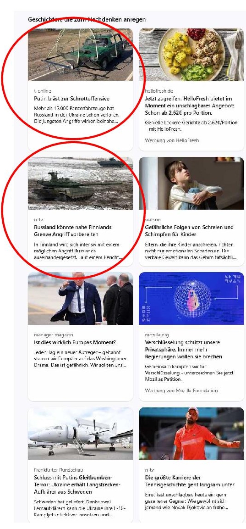Open the blue globe with padlock image
246x529 pixels.
(x=191, y=298)
